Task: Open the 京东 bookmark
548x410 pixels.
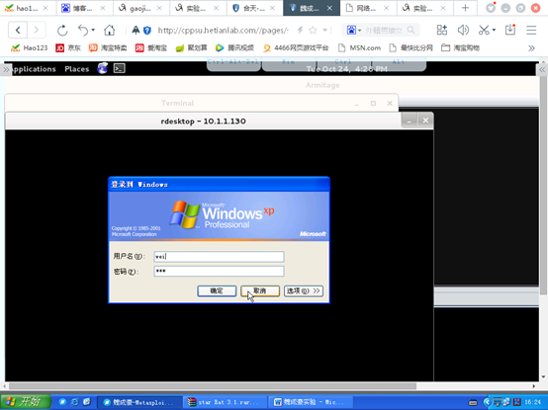Action: coord(68,47)
